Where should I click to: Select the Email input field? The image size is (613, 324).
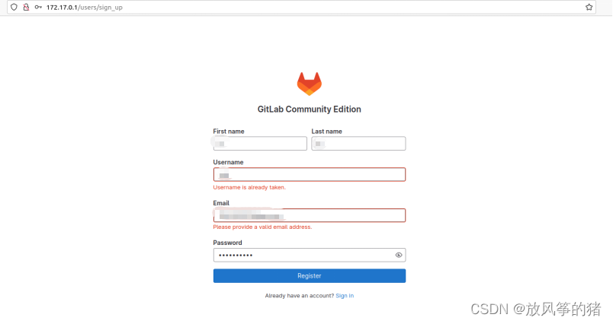pos(310,215)
